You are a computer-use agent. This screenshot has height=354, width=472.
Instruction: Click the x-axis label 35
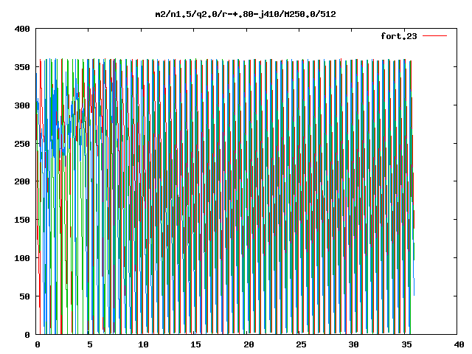(x=406, y=344)
